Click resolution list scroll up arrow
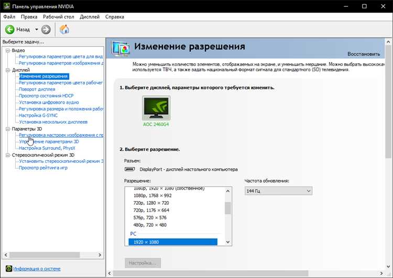The image size is (393, 278). pyautogui.click(x=228, y=191)
